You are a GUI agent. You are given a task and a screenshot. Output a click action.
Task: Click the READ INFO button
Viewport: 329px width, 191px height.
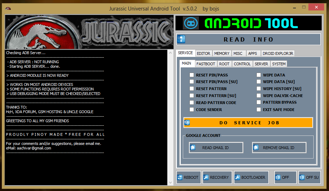(248, 39)
